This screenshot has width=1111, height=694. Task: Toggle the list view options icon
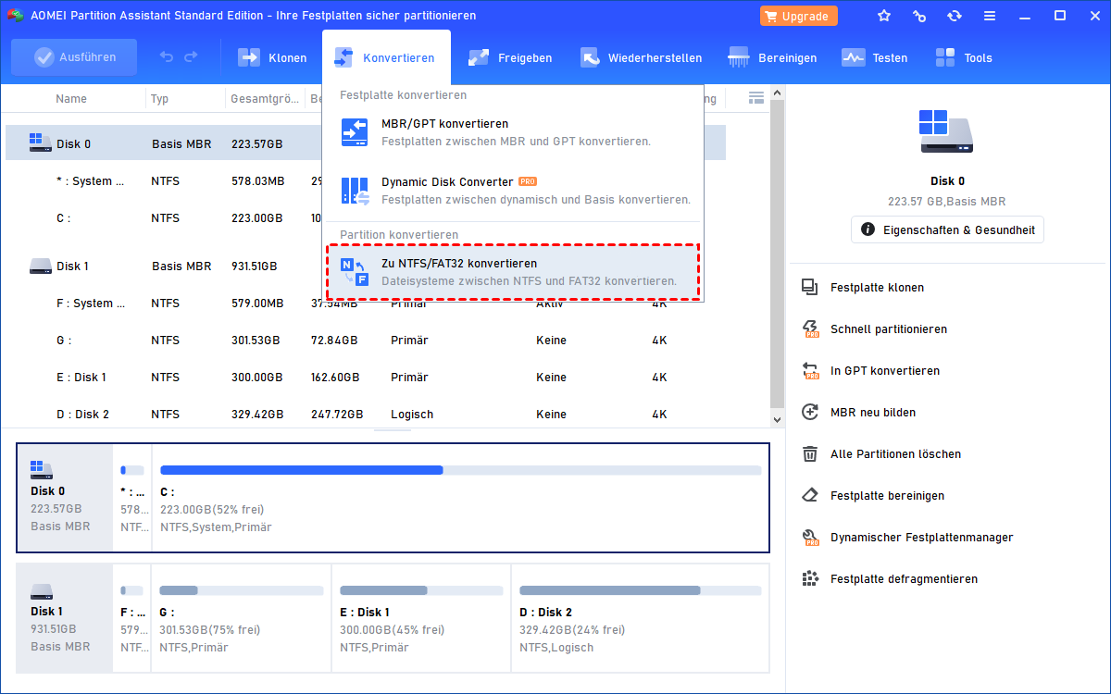pyautogui.click(x=756, y=97)
